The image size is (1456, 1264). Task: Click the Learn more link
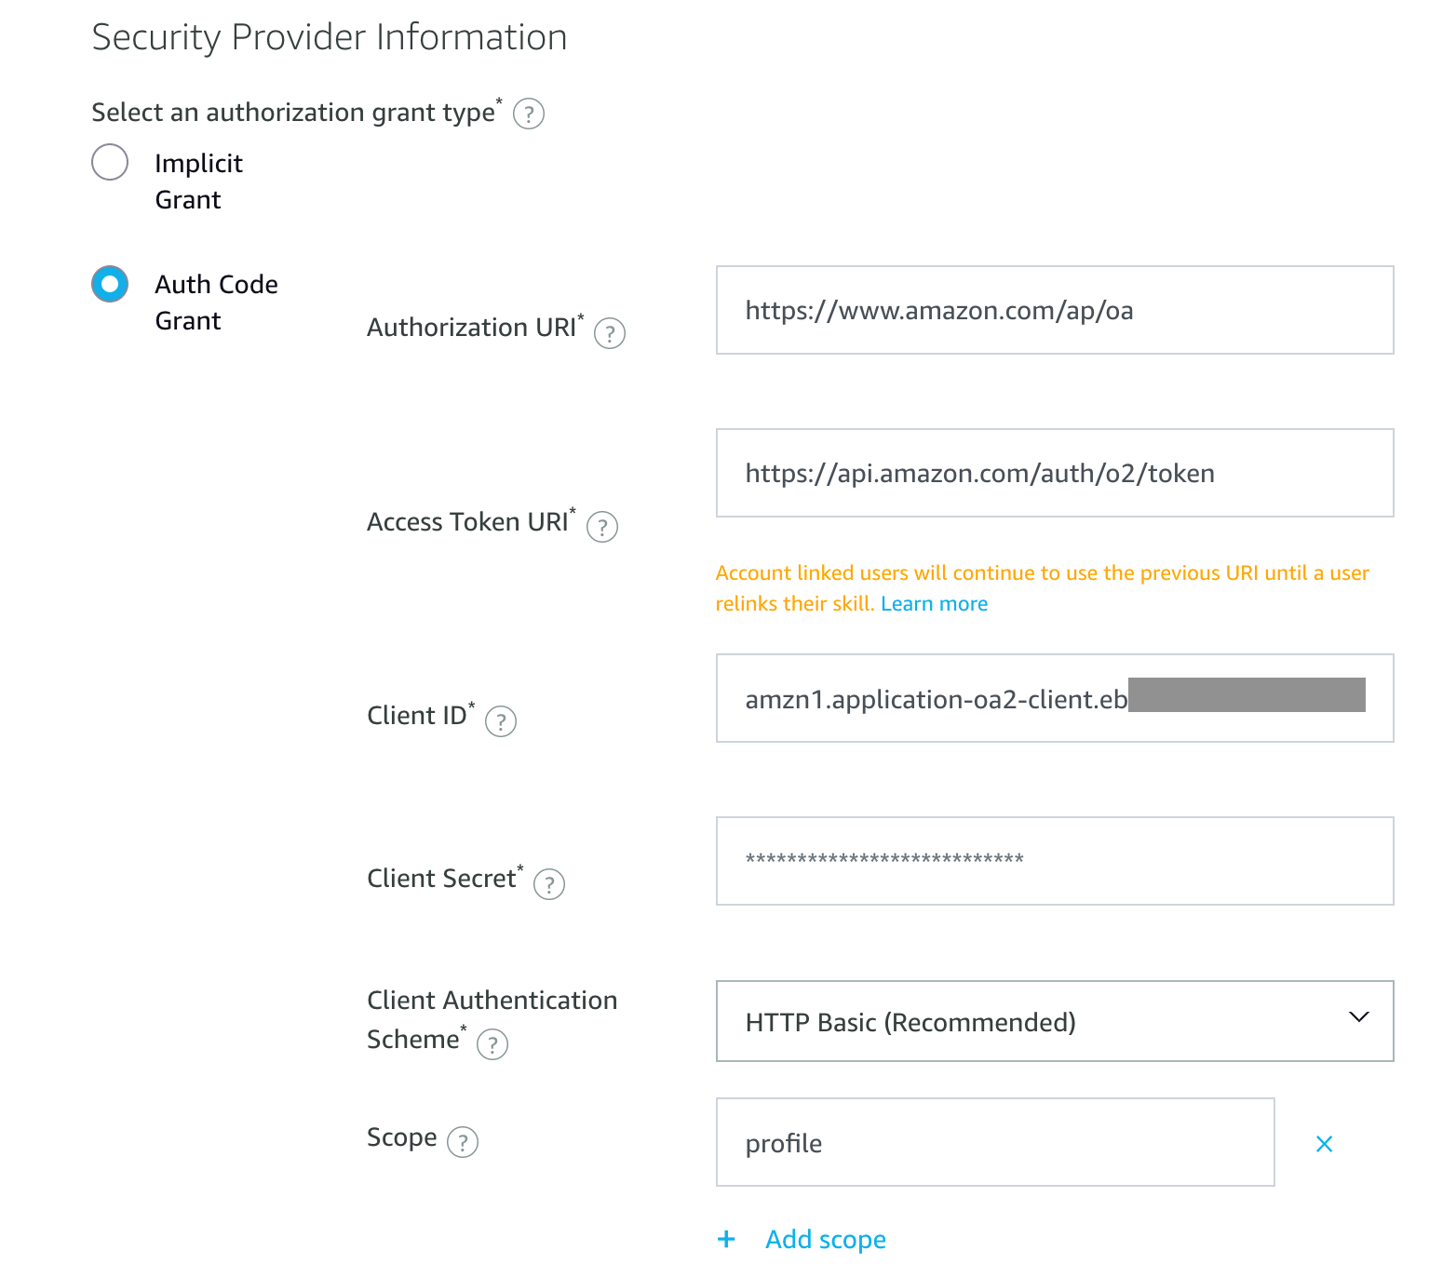pyautogui.click(x=934, y=603)
